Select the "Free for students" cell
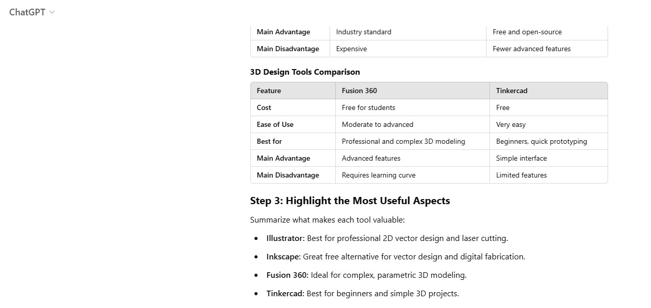Viewport: 651px width, 308px height. [x=368, y=107]
